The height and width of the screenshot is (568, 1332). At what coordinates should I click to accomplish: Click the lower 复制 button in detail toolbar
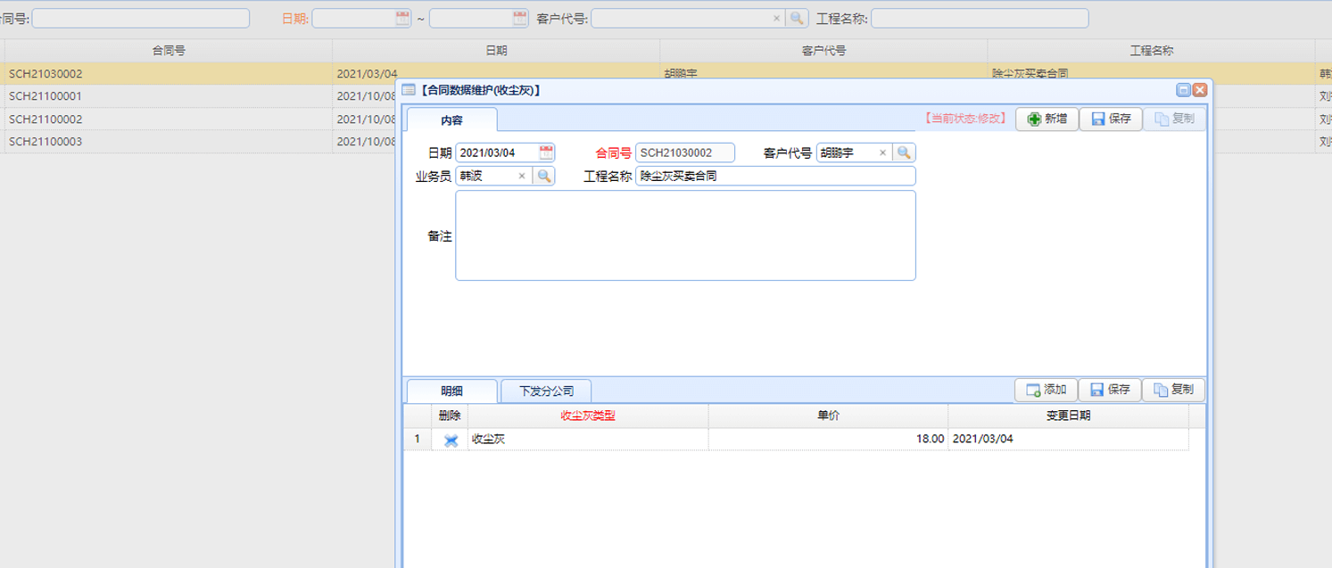(1174, 390)
